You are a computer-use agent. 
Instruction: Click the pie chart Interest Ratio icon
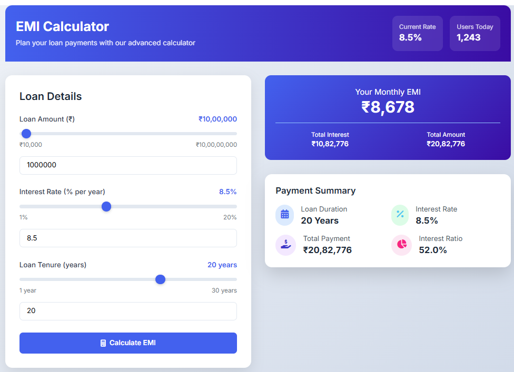tap(401, 244)
